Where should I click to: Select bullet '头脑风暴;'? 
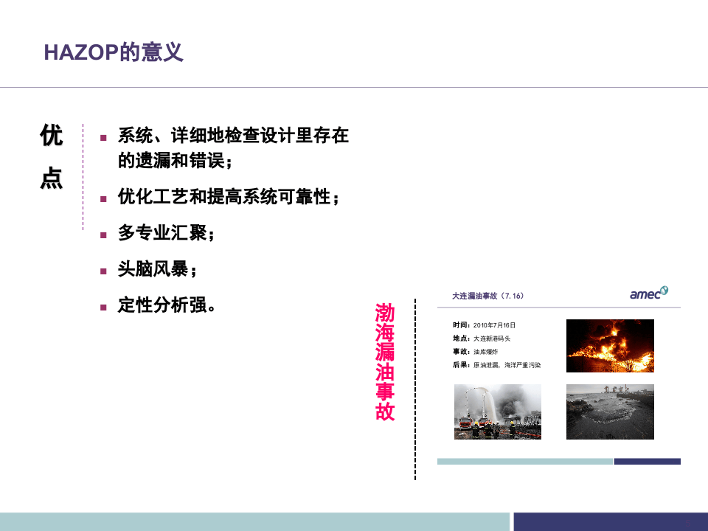[x=157, y=268]
